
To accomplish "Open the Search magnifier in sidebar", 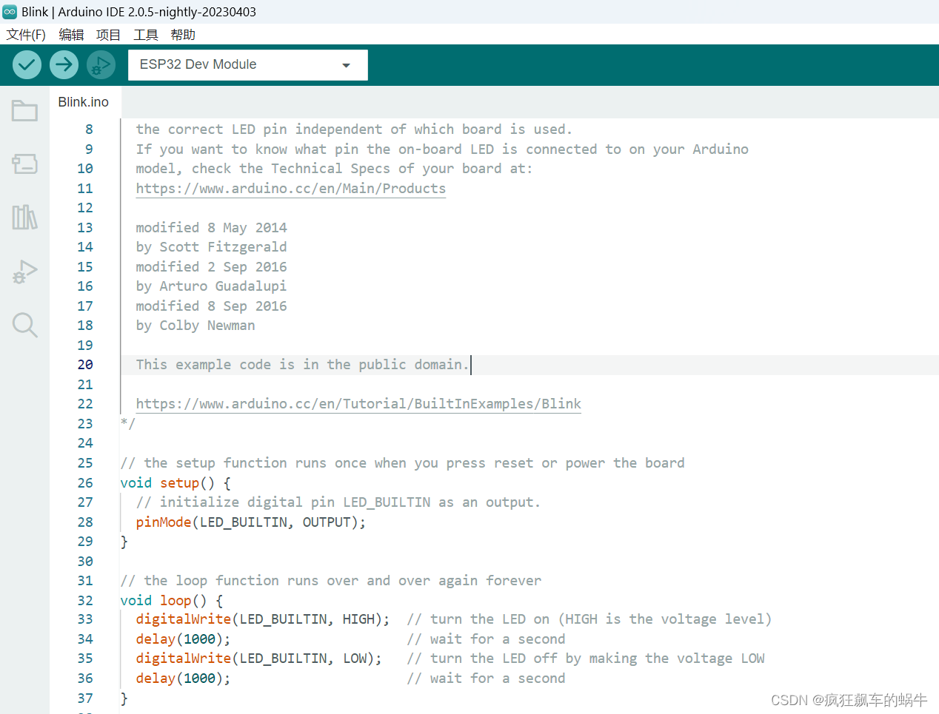I will click(24, 325).
